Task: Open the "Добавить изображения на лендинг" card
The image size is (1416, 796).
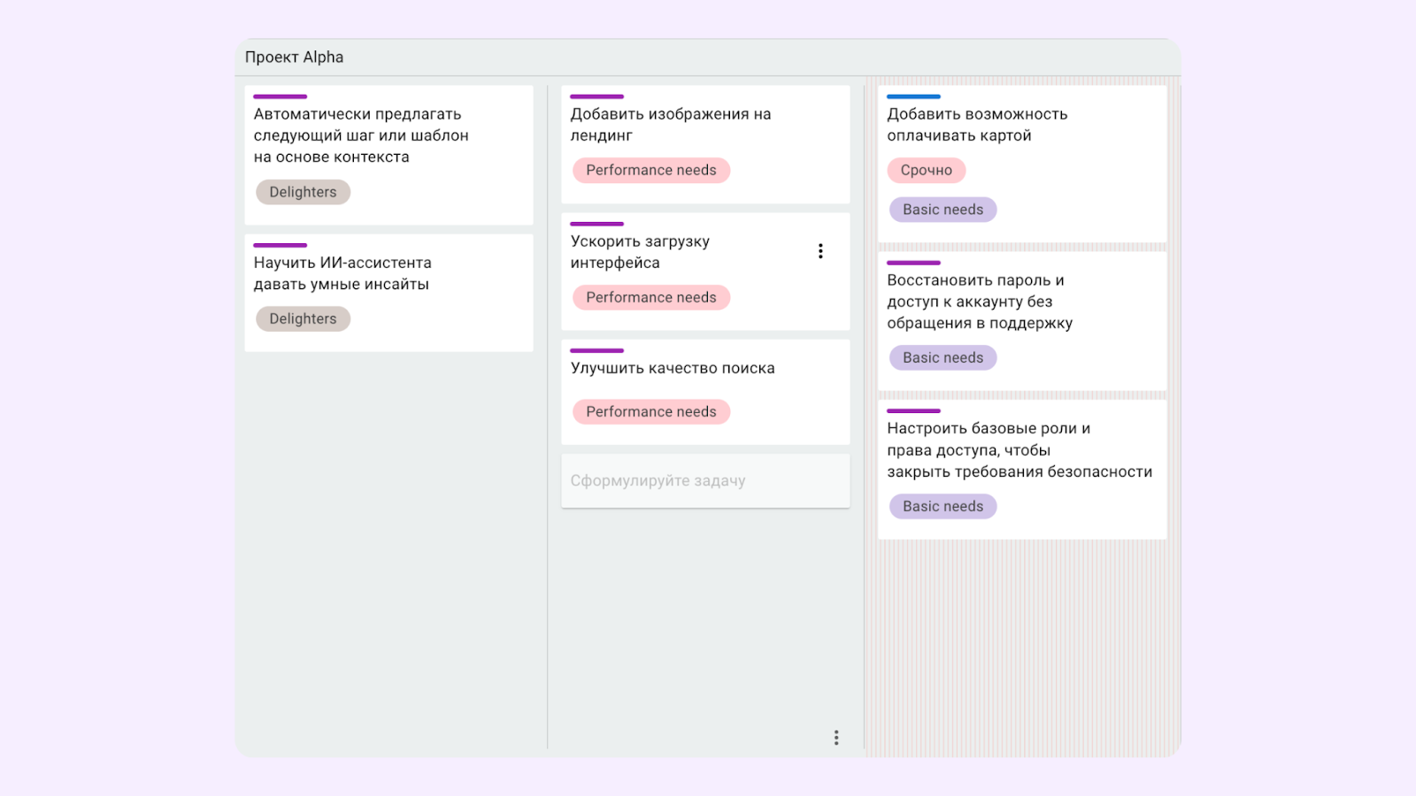Action: (x=670, y=125)
